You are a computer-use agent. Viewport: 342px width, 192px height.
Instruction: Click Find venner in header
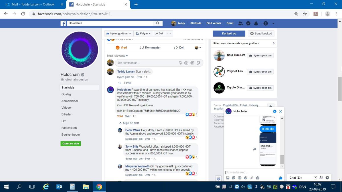[x=214, y=23]
